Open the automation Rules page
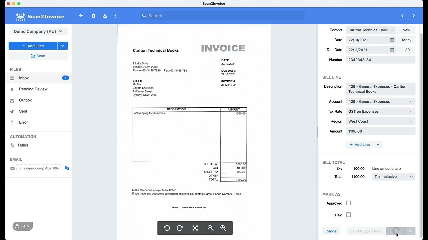Viewport: 428px width, 240px height. 38,145
